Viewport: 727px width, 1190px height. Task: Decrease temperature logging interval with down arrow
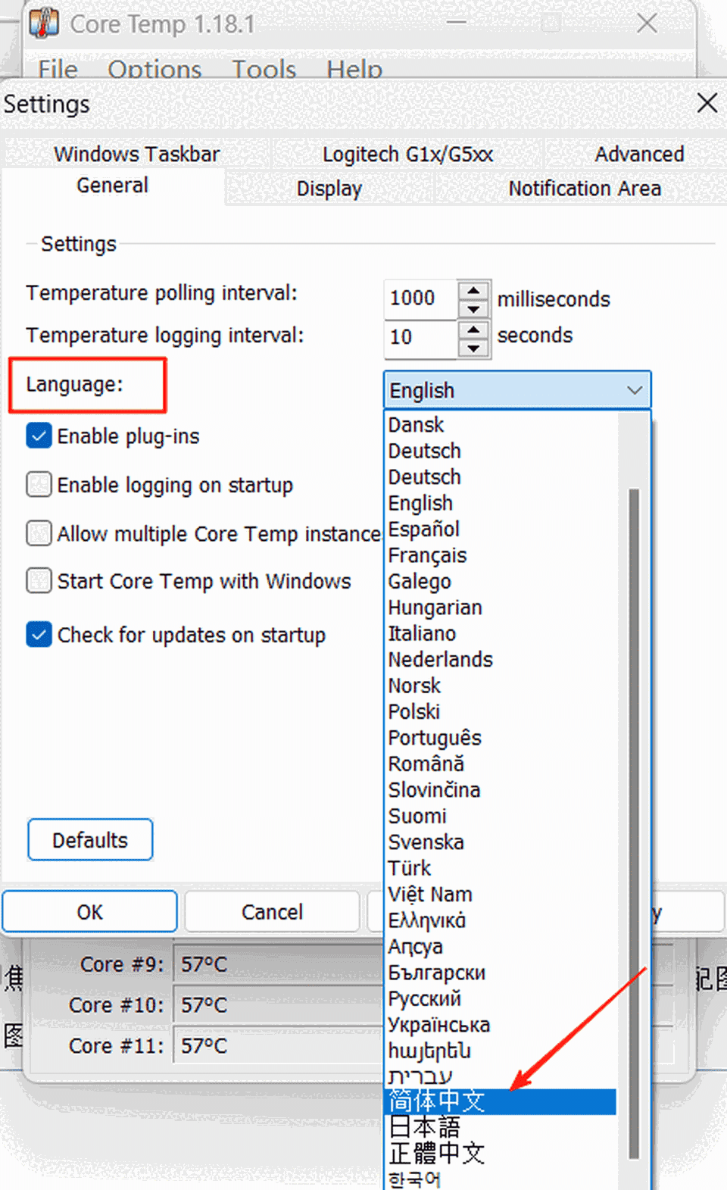[473, 348]
